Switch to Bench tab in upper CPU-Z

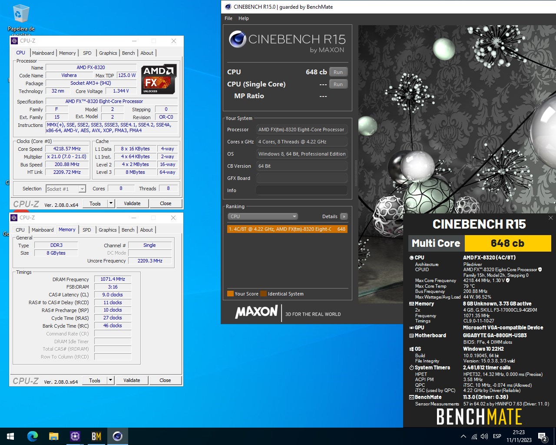pyautogui.click(x=129, y=53)
